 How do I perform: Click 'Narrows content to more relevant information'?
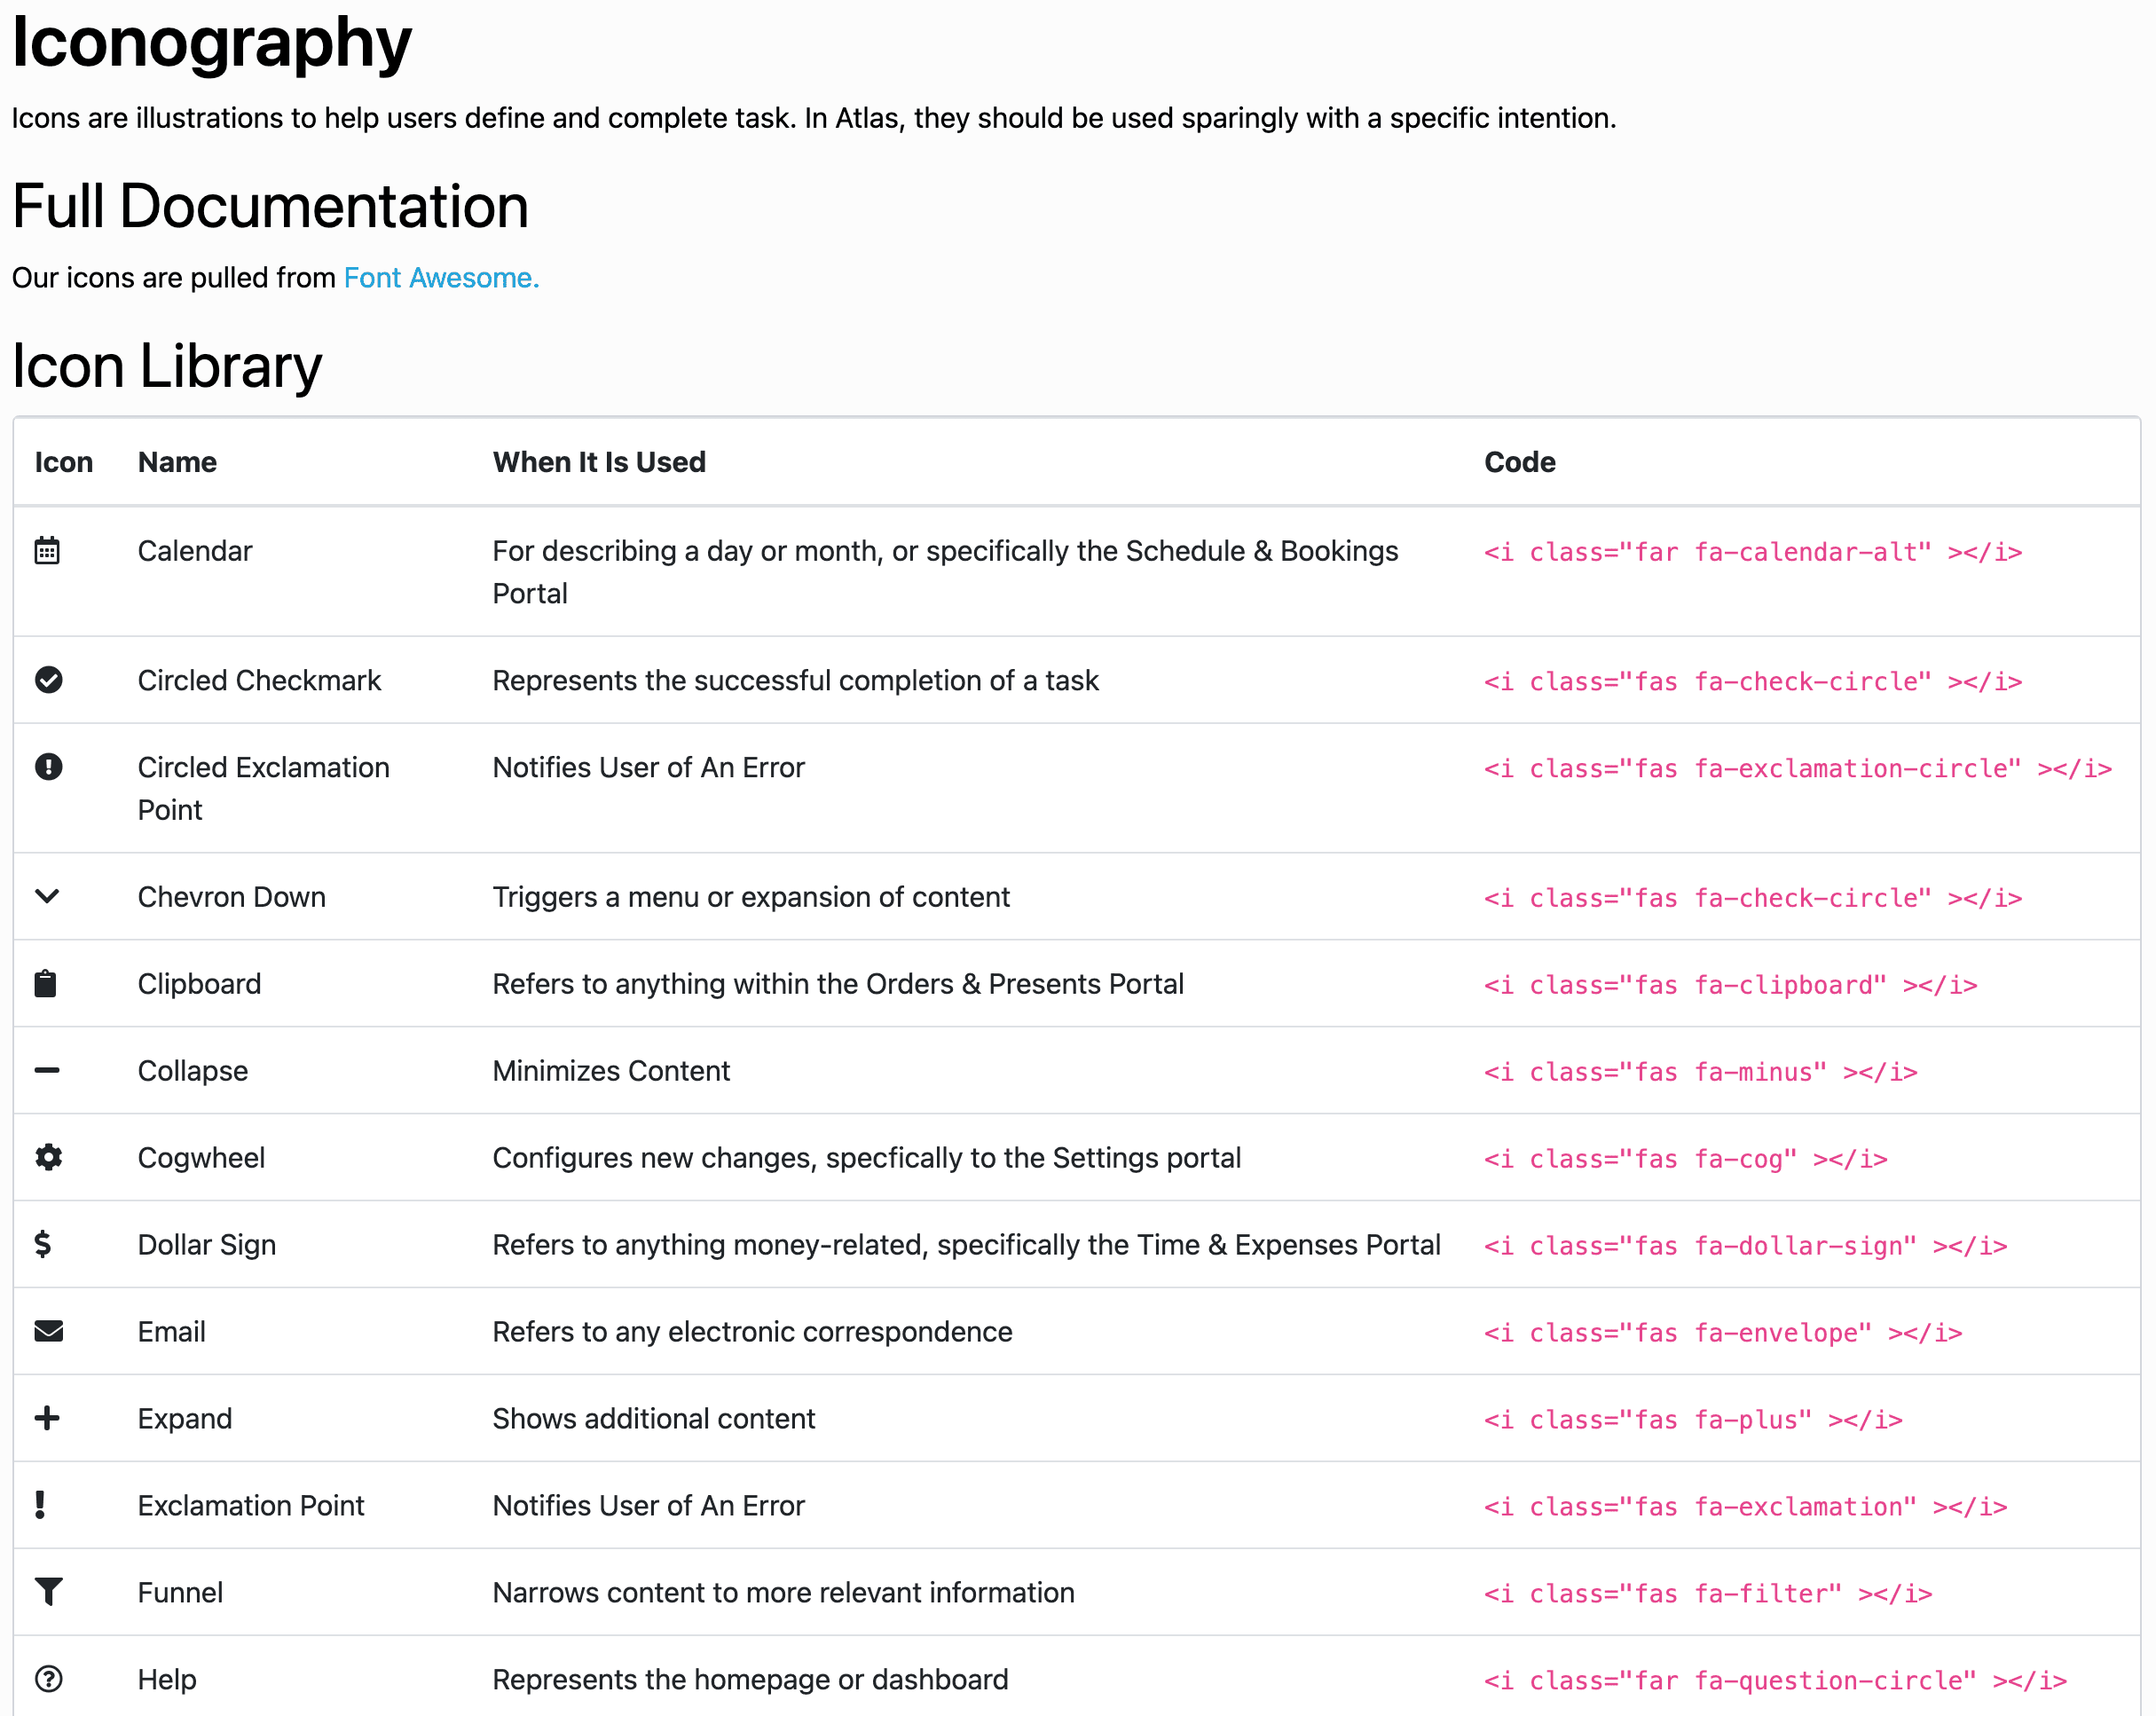pos(783,1594)
